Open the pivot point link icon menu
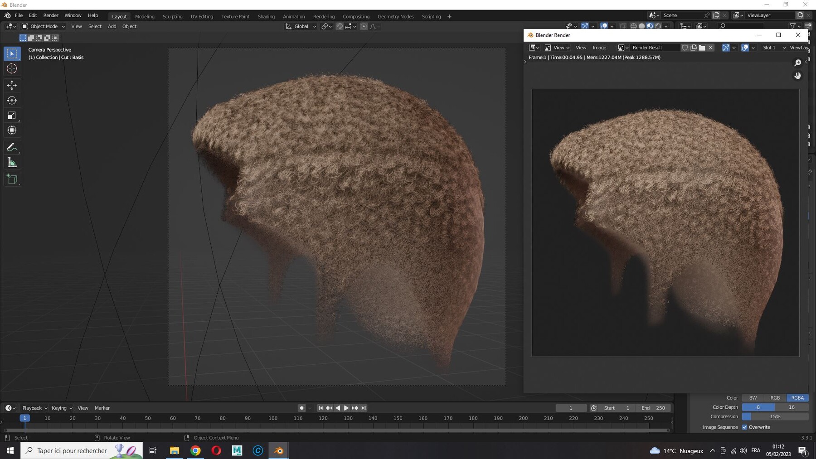816x459 pixels. click(326, 26)
